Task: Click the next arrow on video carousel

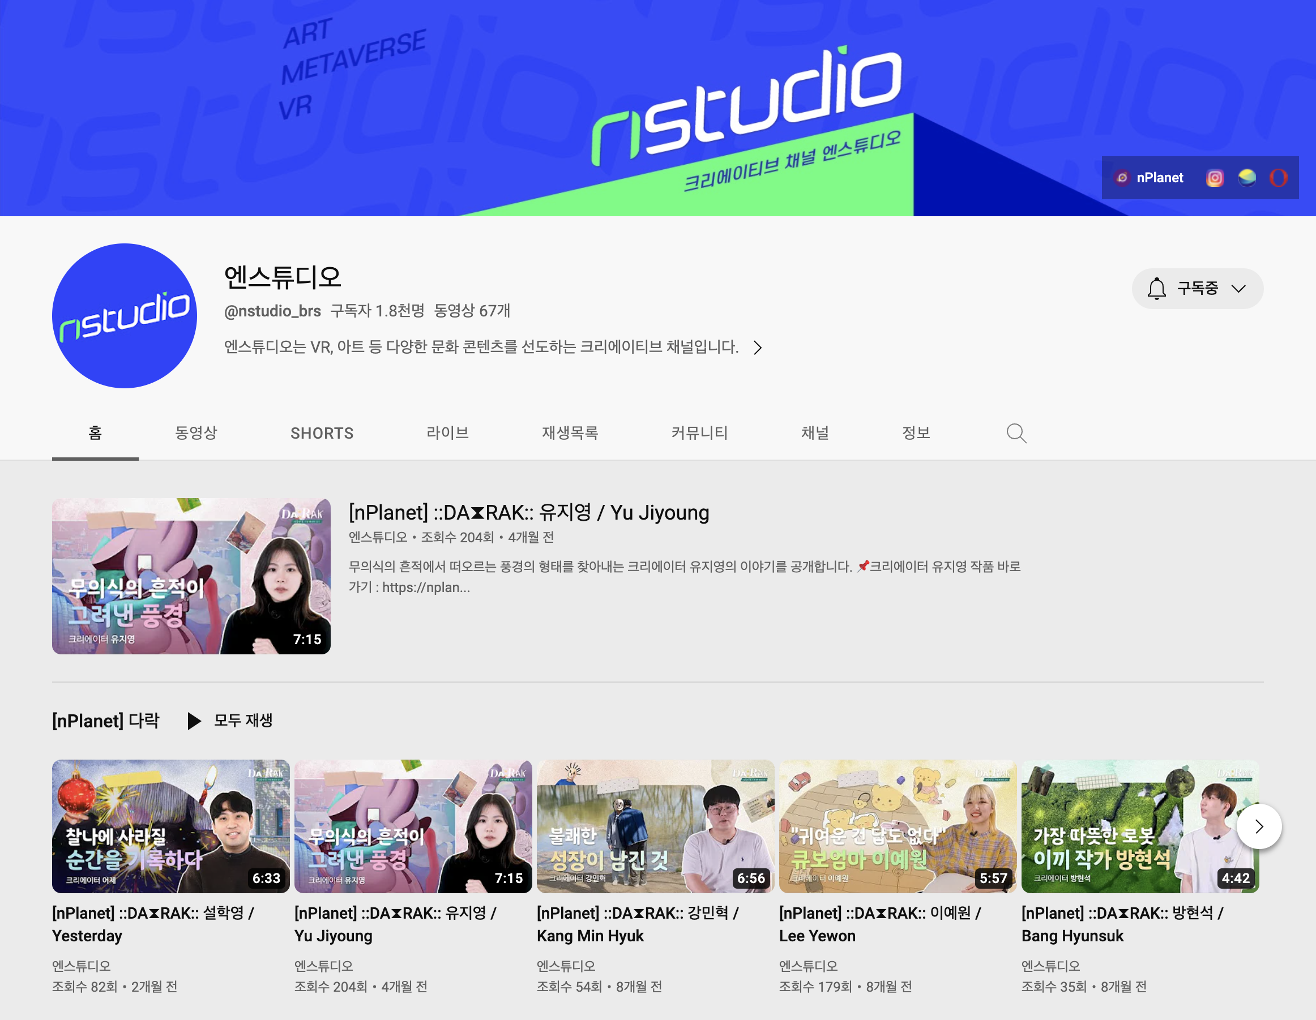Action: pyautogui.click(x=1259, y=826)
